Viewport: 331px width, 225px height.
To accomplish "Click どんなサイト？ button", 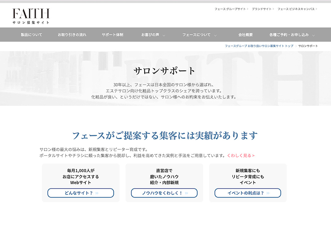I will 81,193.
